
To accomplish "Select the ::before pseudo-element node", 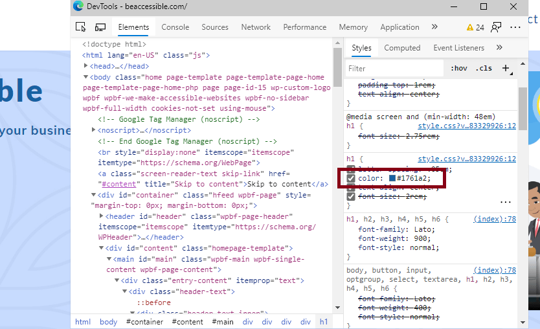I will tap(153, 302).
